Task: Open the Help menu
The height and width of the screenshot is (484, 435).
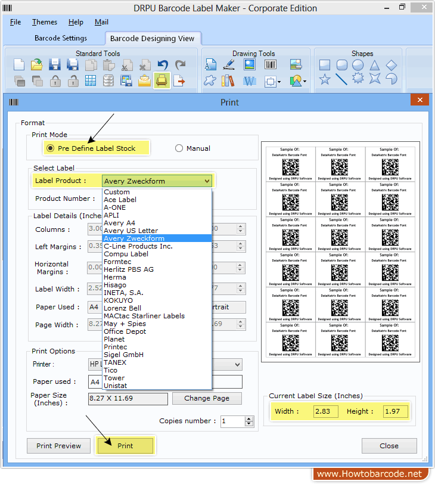Action: 76,22
